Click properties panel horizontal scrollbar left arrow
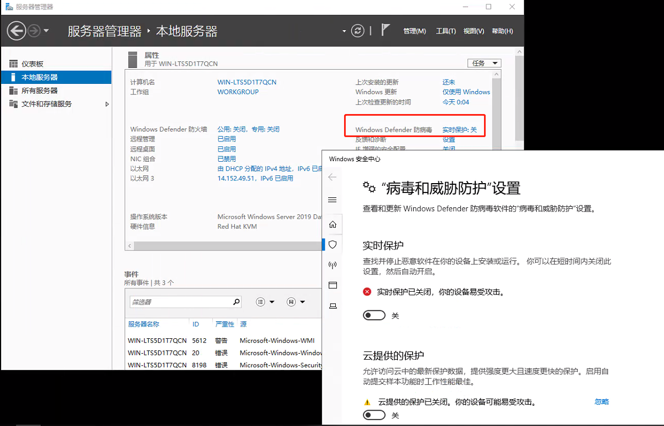Viewport: 664px width, 426px height. point(130,246)
